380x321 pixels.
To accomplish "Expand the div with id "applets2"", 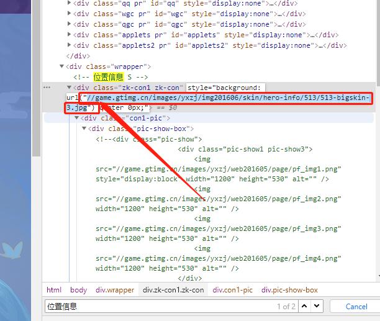I will 69,45.
